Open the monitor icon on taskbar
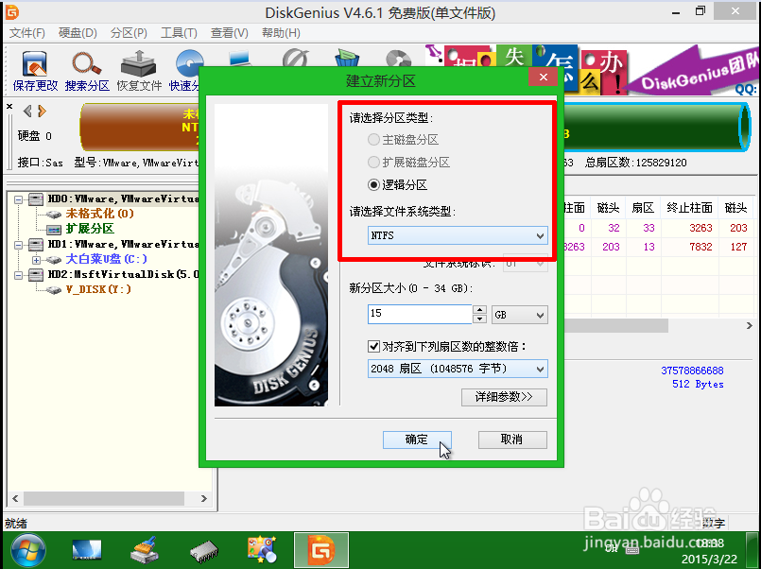761x569 pixels. click(86, 550)
